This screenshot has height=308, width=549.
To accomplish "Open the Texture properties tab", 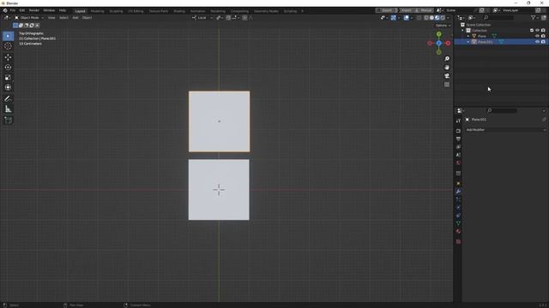I will pos(458,241).
